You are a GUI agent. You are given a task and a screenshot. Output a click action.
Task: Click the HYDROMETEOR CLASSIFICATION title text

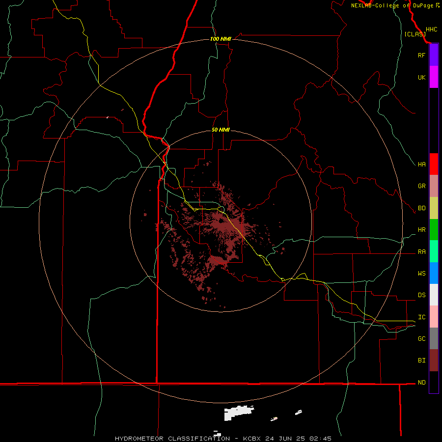172,439
